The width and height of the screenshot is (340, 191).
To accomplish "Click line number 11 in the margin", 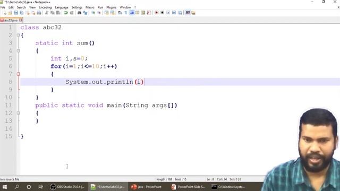I will (8, 105).
